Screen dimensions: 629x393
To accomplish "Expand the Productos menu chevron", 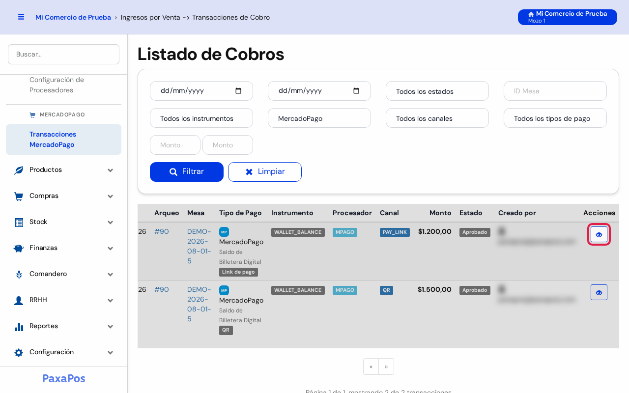I will click(x=111, y=170).
